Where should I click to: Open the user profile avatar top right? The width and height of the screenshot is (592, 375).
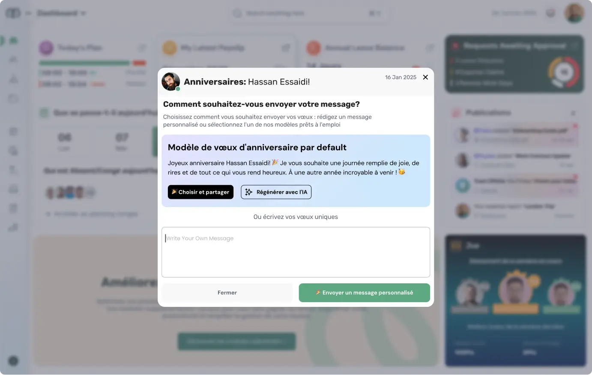574,13
